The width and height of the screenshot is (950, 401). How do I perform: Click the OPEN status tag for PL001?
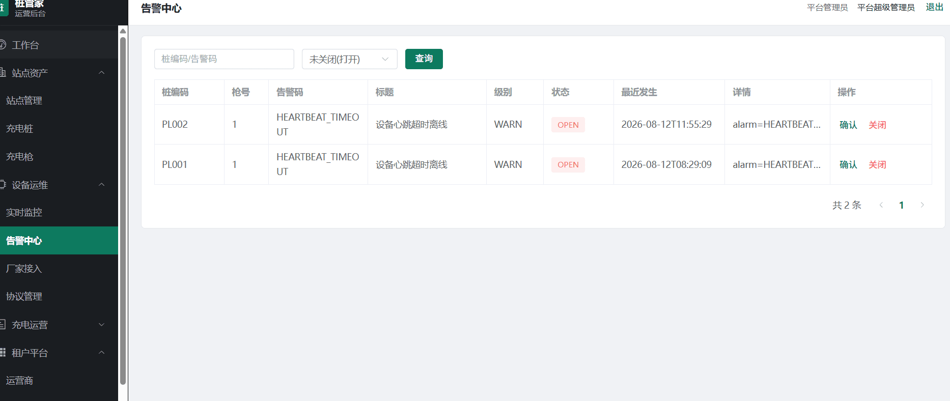(568, 164)
